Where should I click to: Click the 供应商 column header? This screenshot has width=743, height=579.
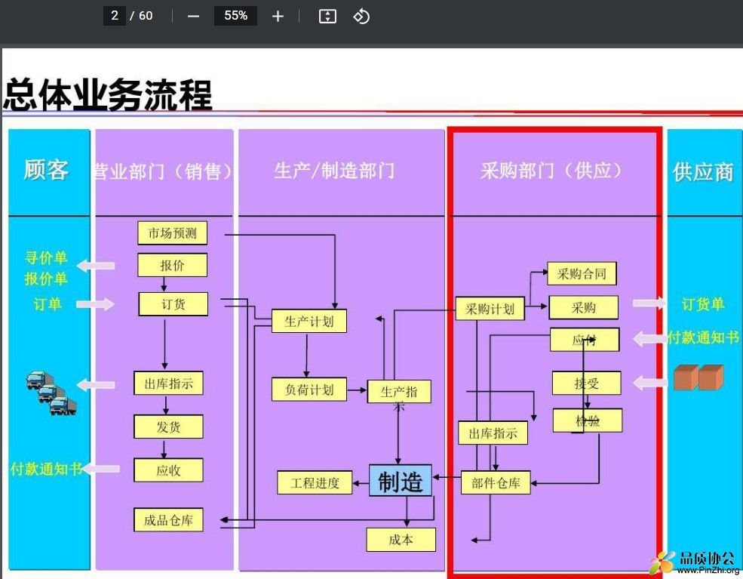pos(703,171)
